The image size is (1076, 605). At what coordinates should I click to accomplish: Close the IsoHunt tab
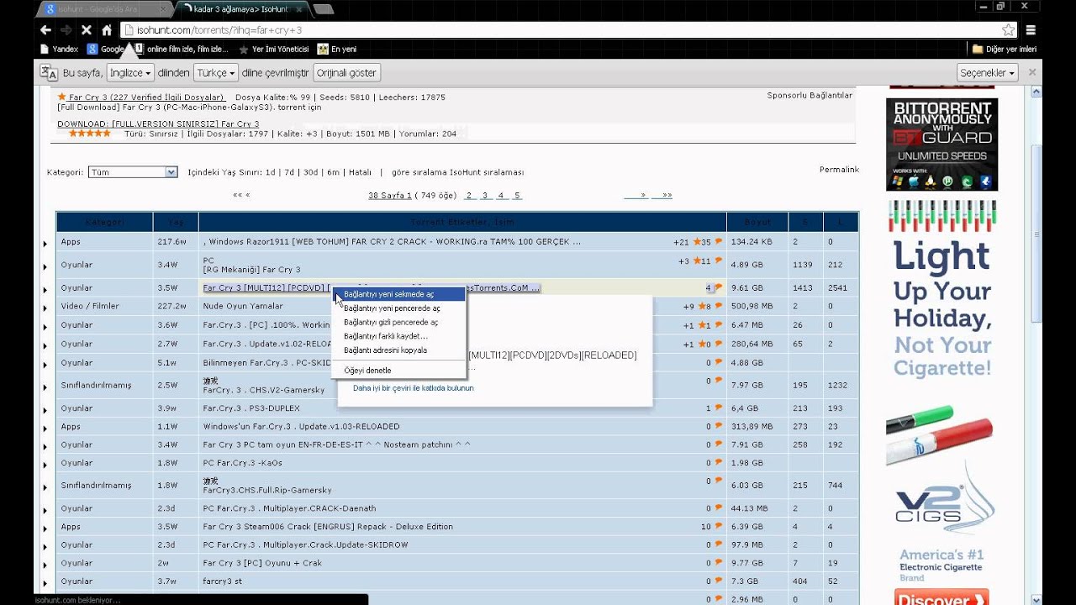tap(298, 9)
